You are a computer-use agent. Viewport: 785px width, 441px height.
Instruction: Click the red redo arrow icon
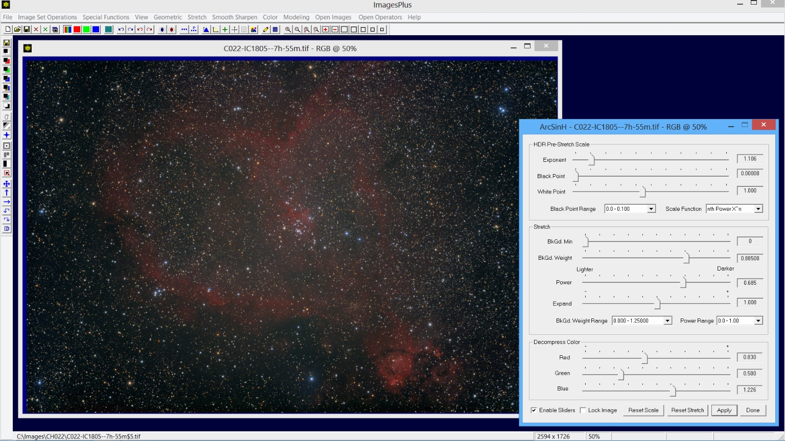coord(149,30)
